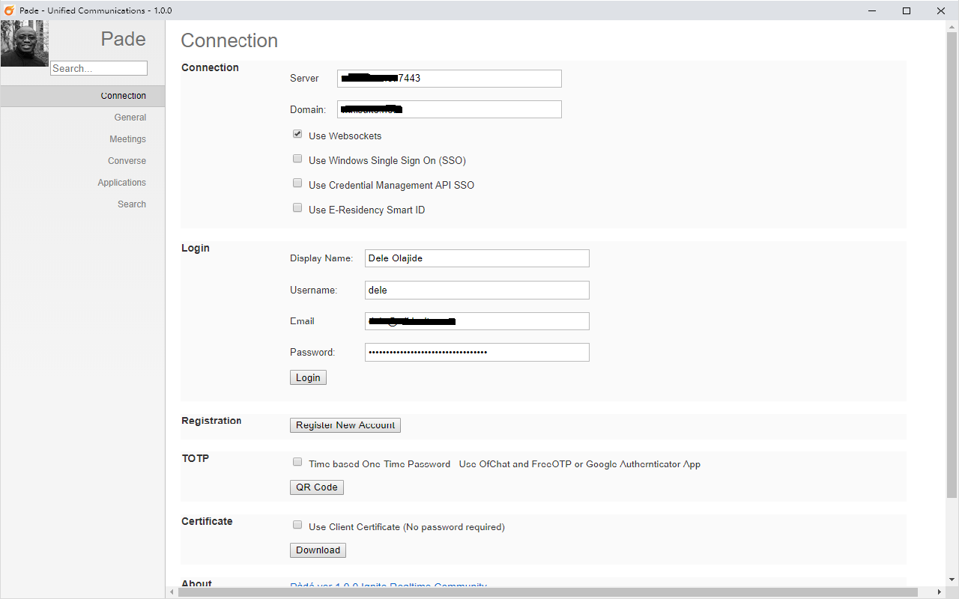Image resolution: width=959 pixels, height=599 pixels.
Task: Click inside the Username field
Action: (x=477, y=290)
